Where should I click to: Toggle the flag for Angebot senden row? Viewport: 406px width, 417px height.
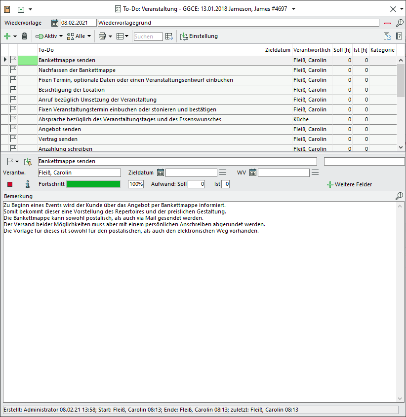13,129
